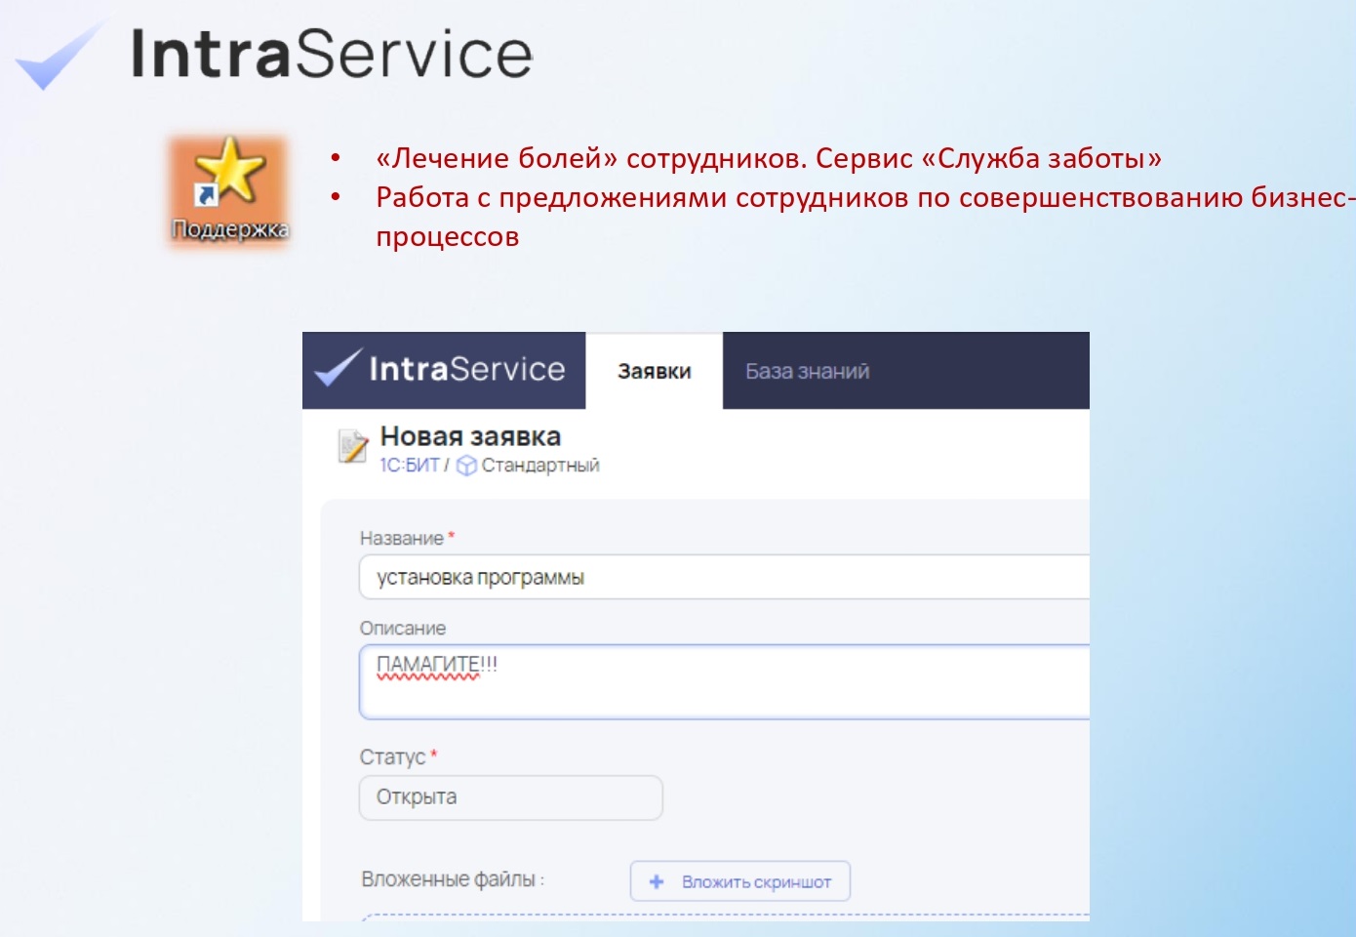Click the large IntraService slide title
Viewport: 1356px width, 937px height.
332,54
